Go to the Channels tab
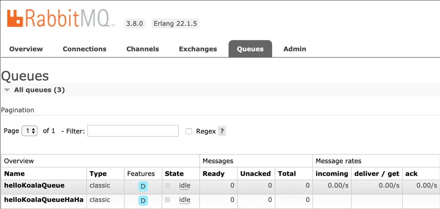 pos(143,49)
